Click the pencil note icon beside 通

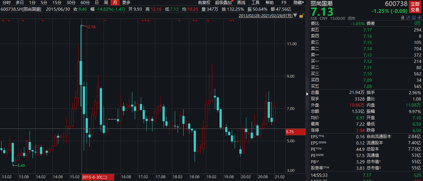(x=408, y=18)
